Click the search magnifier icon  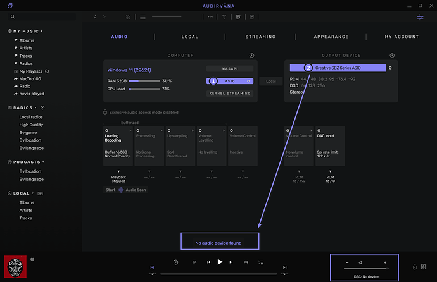click(x=13, y=16)
